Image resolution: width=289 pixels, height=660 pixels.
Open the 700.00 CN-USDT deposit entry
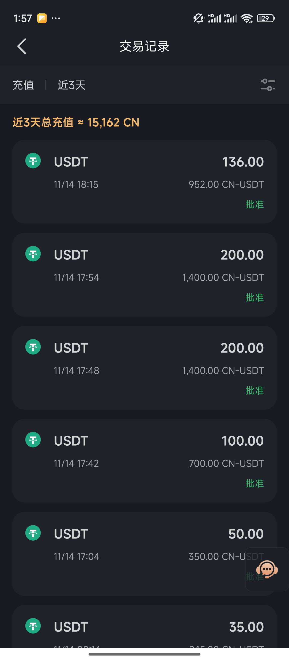[144, 460]
